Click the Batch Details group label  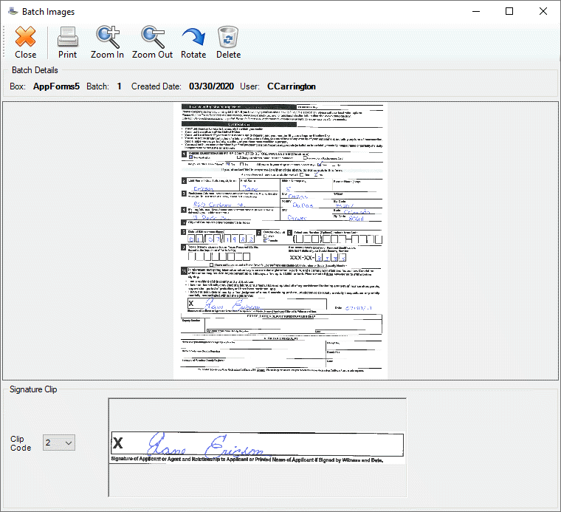(x=35, y=70)
